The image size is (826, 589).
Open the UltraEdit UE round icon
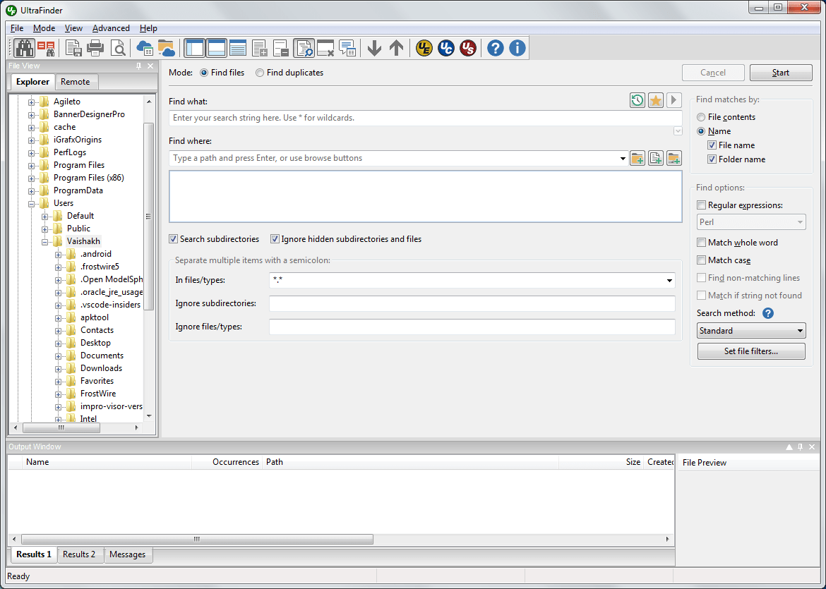click(424, 48)
